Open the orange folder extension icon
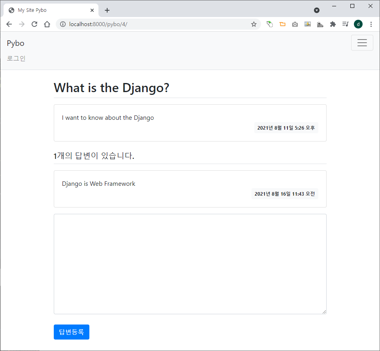This screenshot has height=351, width=380. pyautogui.click(x=282, y=24)
